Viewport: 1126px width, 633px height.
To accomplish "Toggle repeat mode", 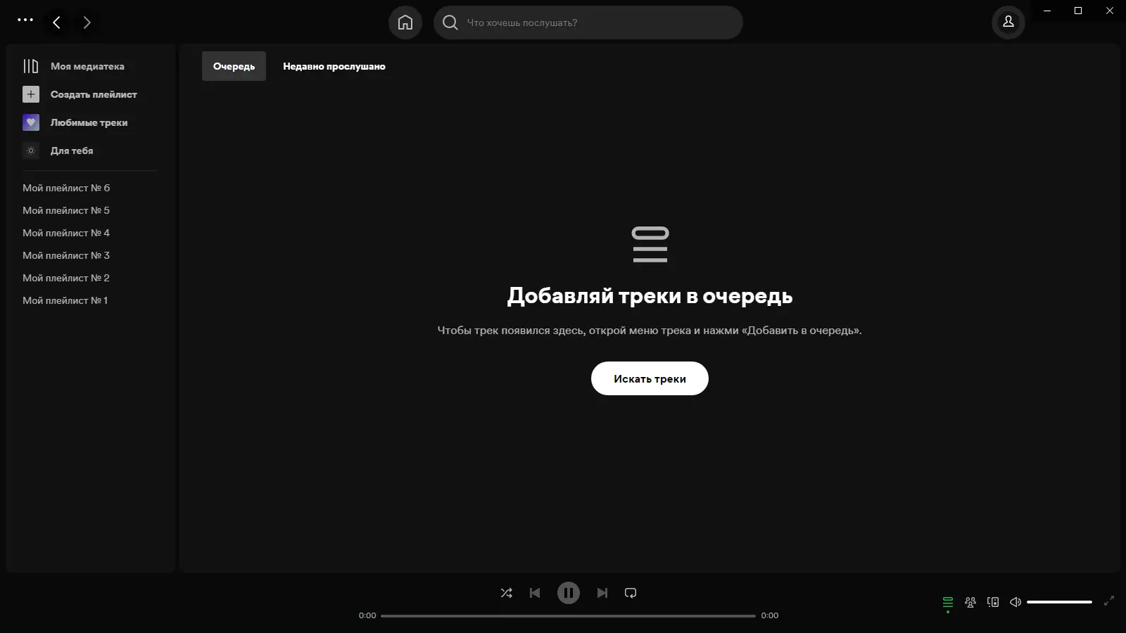I will click(631, 593).
